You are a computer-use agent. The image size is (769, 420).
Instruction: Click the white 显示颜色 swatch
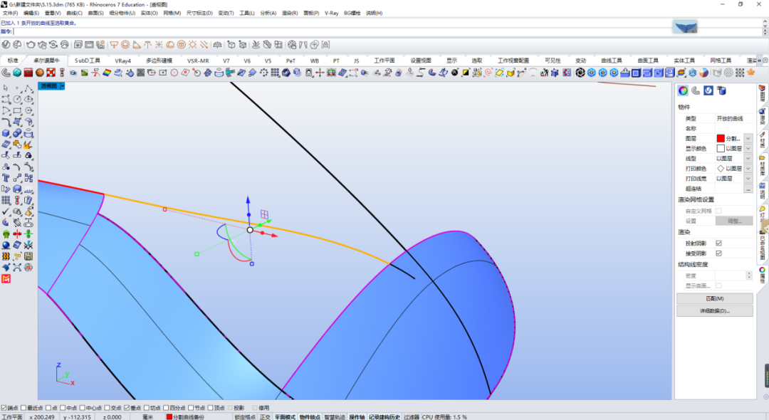tap(721, 149)
